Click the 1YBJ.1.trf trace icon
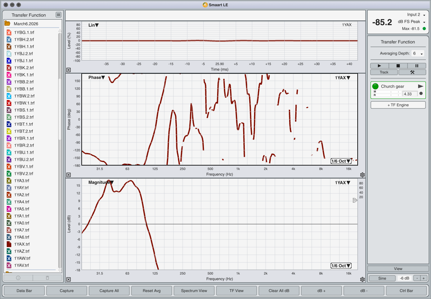Viewport: 431px width, 299px height. pos(9,61)
